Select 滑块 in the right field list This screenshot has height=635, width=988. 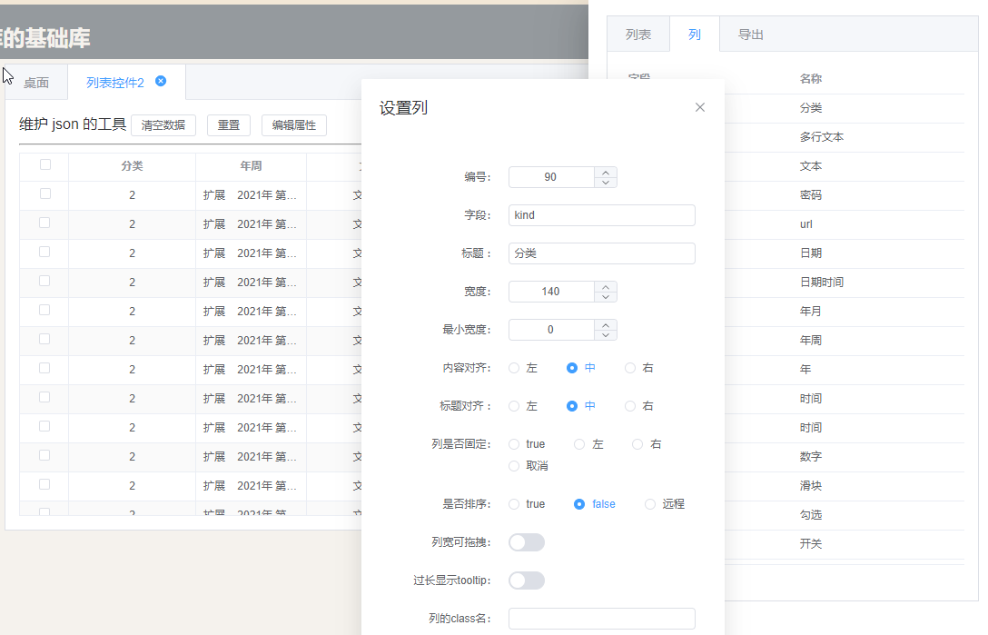[811, 486]
